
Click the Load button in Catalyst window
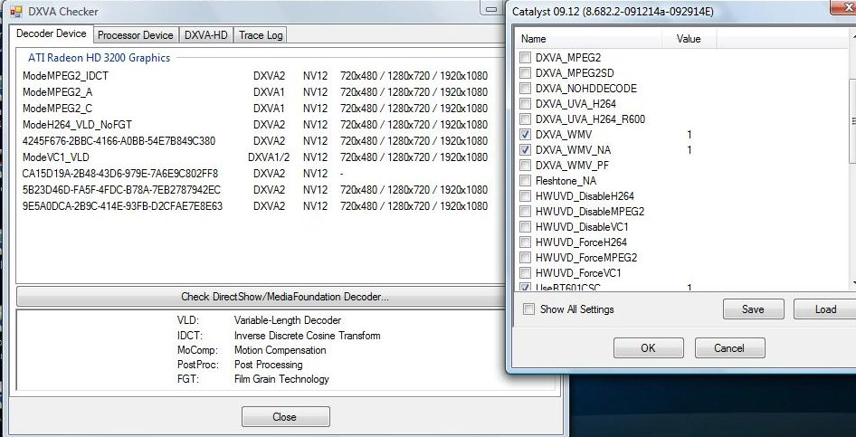[x=825, y=309]
